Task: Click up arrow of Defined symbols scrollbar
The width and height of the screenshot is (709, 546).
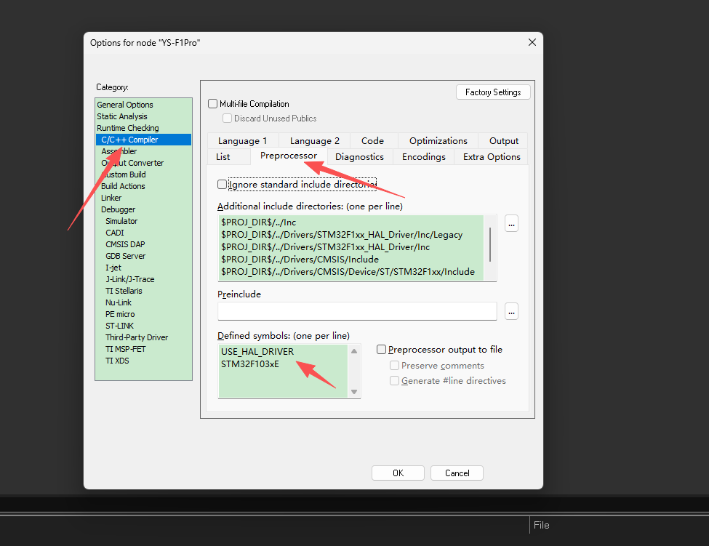Action: click(x=354, y=351)
